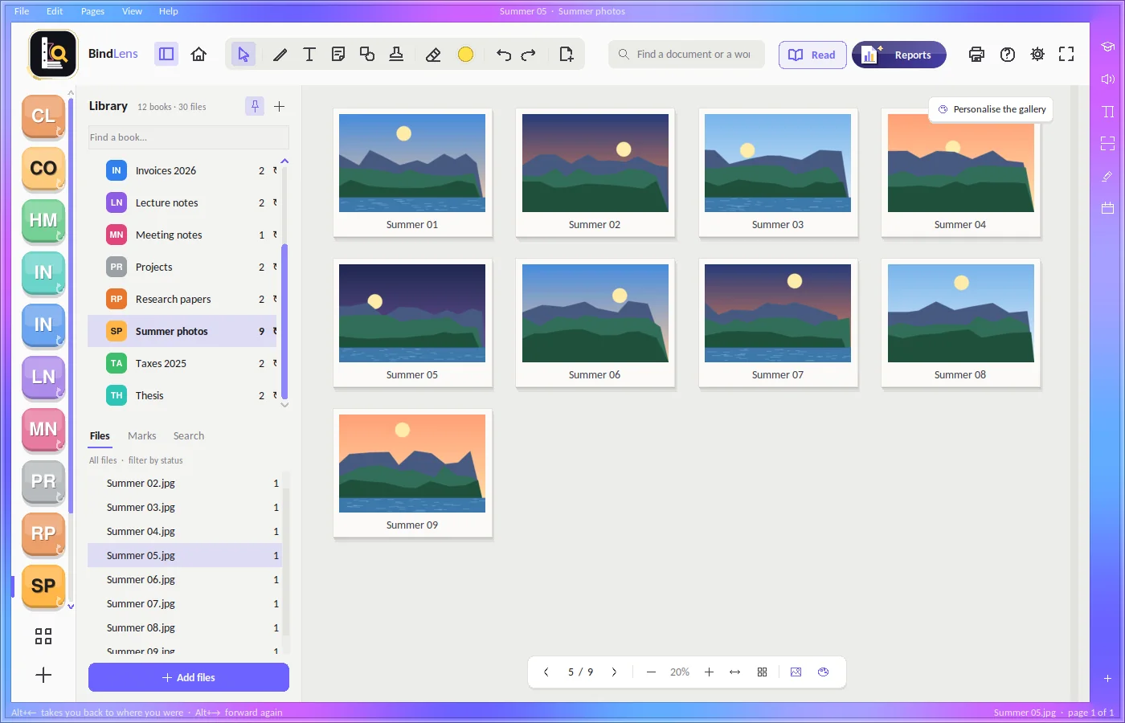Open the Reports button
Screen dimensions: 1125x723
(x=899, y=55)
